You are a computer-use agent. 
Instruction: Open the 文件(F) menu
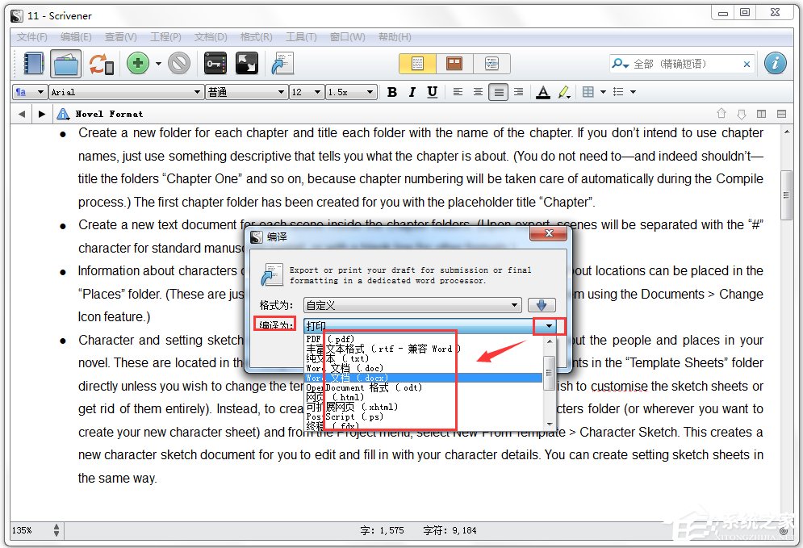pyautogui.click(x=31, y=37)
